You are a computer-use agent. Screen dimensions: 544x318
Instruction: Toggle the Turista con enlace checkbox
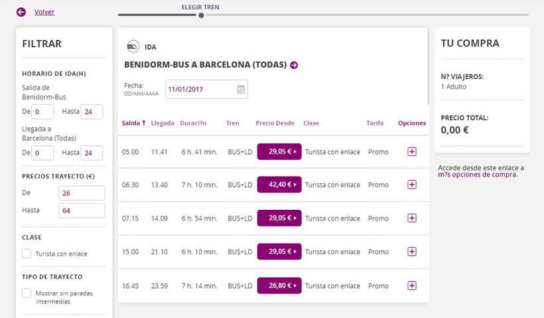27,253
